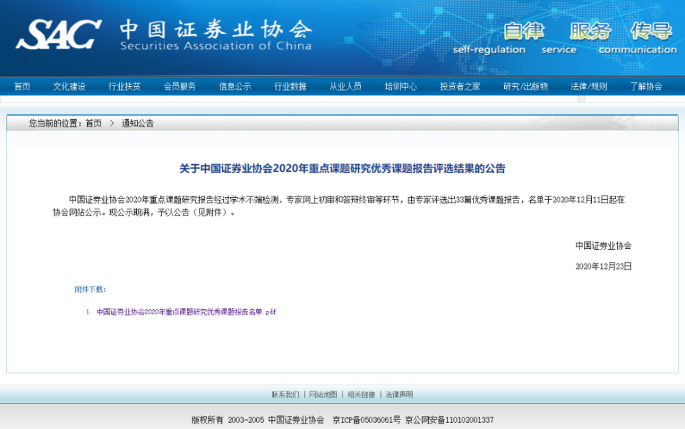Open 相关链接 footer link
This screenshot has width=685, height=429.
pyautogui.click(x=361, y=395)
